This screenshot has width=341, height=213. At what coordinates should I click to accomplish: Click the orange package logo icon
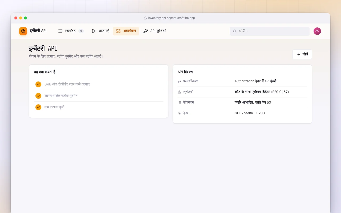(x=23, y=31)
